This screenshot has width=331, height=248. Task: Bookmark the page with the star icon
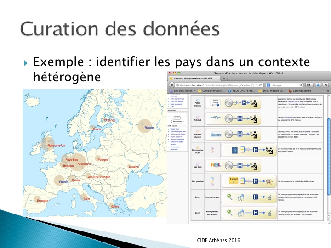tap(252, 85)
